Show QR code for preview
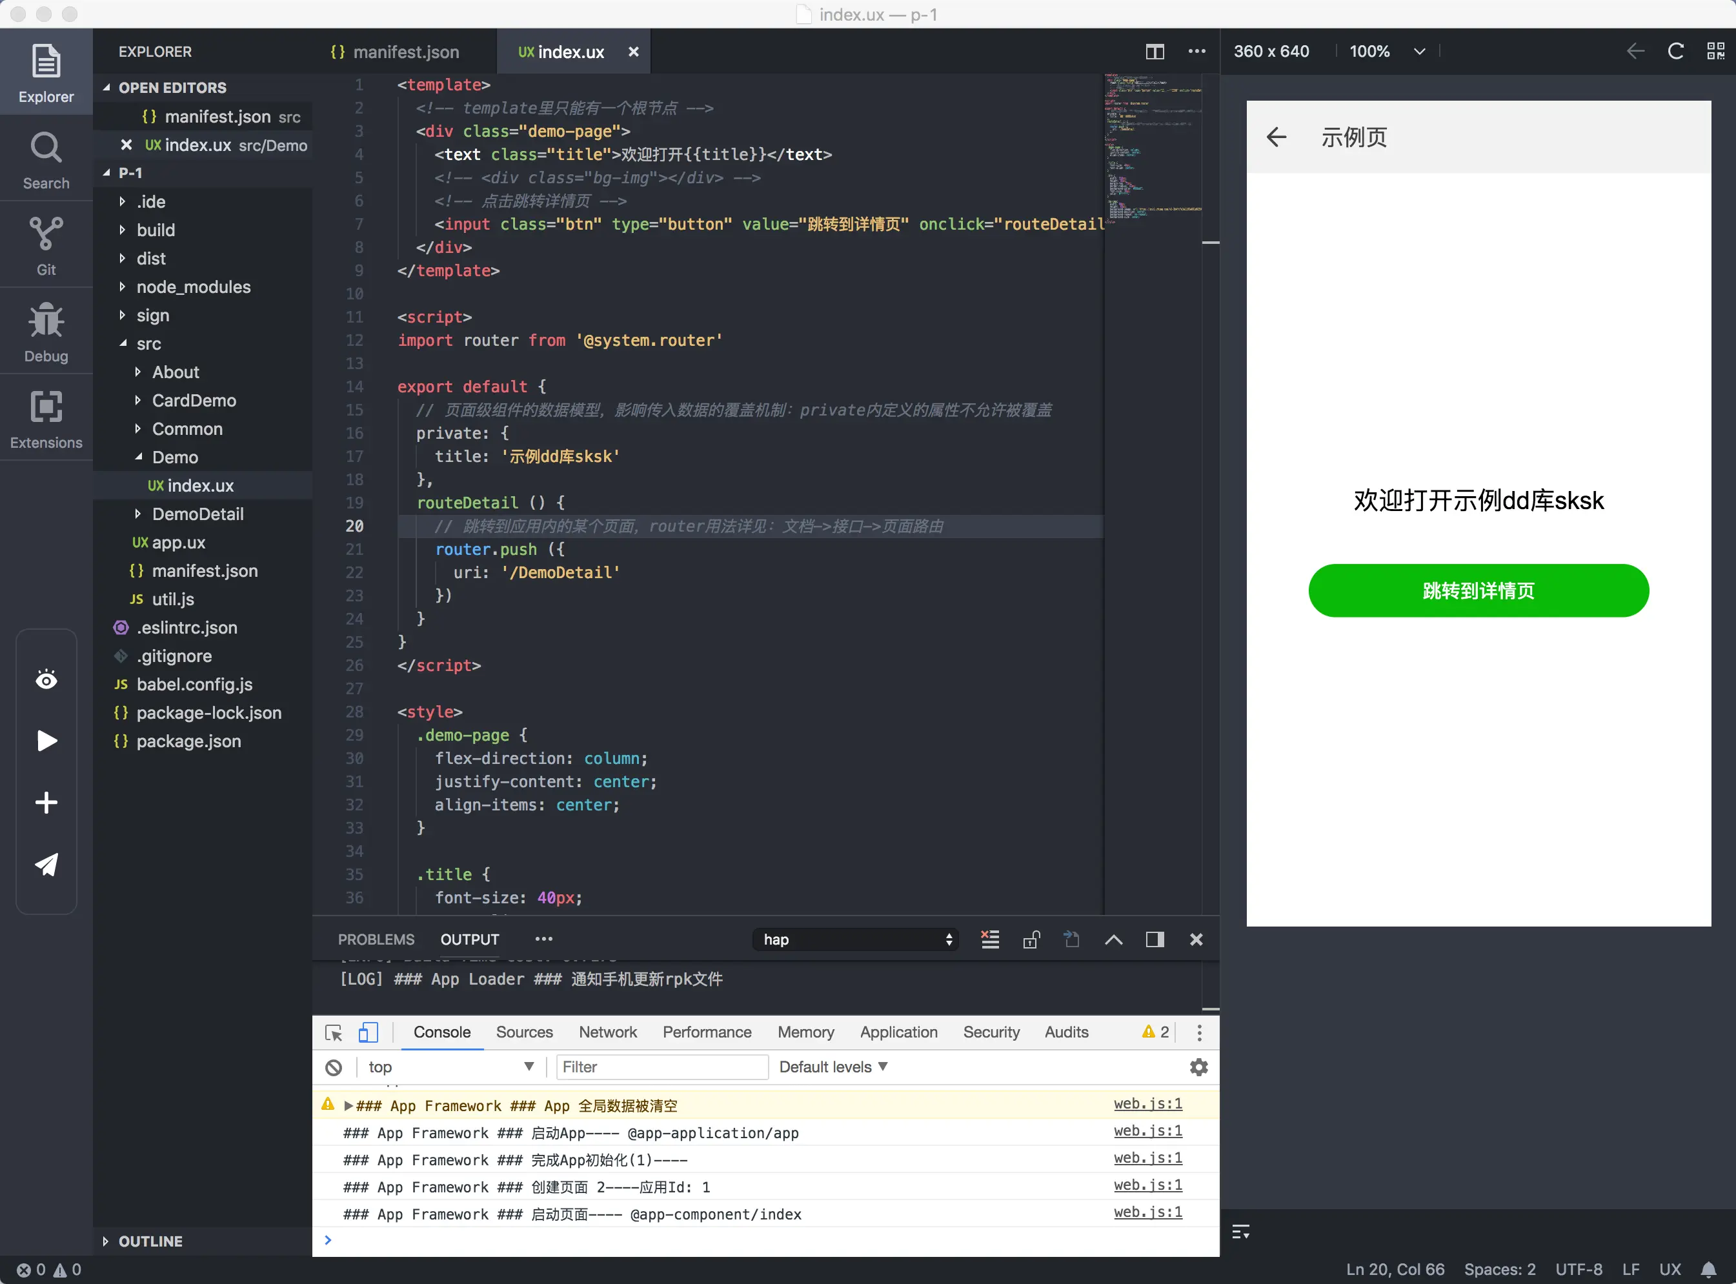 (x=1715, y=52)
